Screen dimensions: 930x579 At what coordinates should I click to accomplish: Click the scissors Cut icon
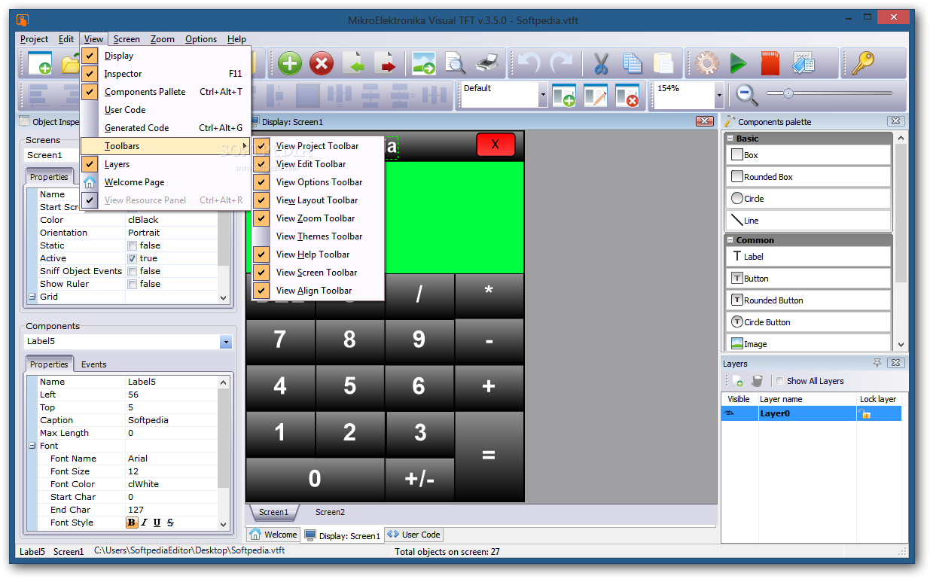coord(600,63)
